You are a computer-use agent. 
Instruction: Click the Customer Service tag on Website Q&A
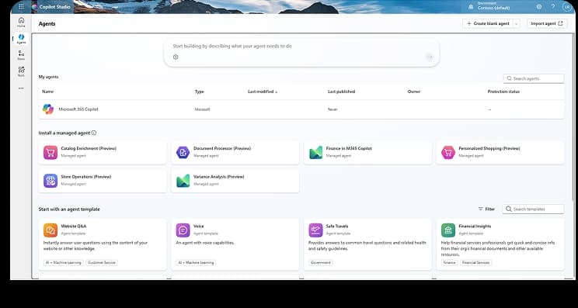coord(102,263)
